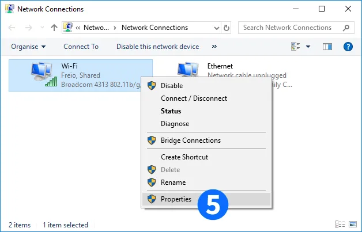
Task: Click '1 item selected' status text
Action: tap(65, 225)
